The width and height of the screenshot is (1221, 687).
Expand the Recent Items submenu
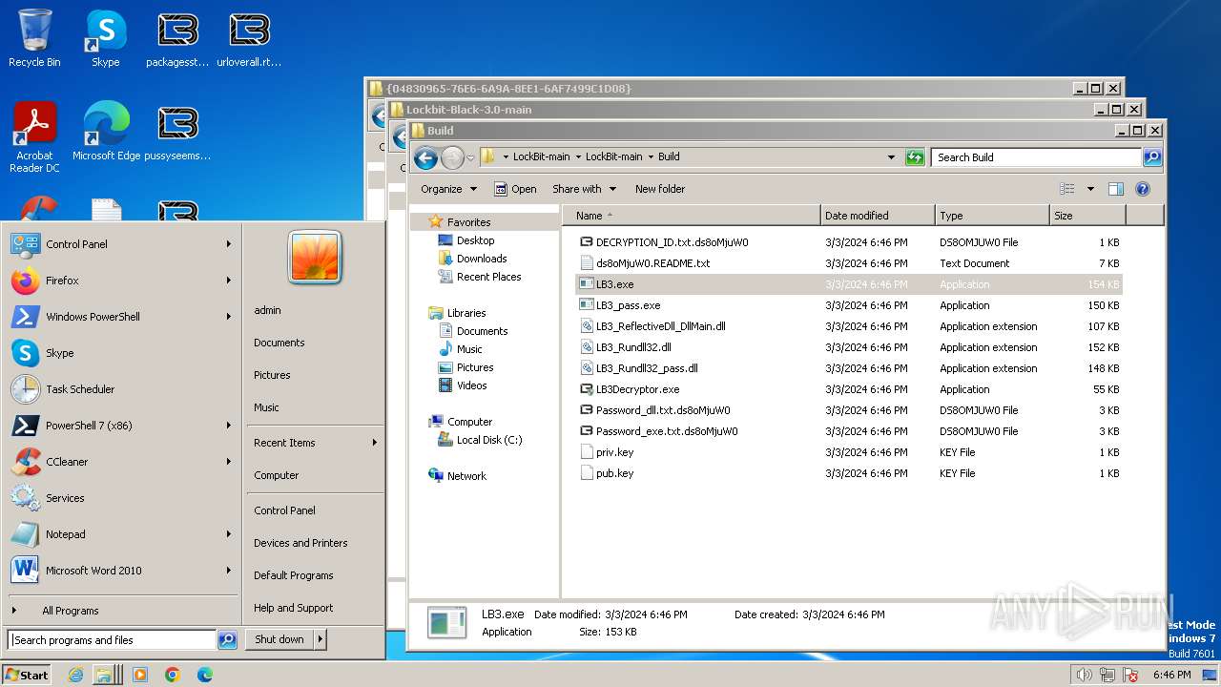[316, 443]
